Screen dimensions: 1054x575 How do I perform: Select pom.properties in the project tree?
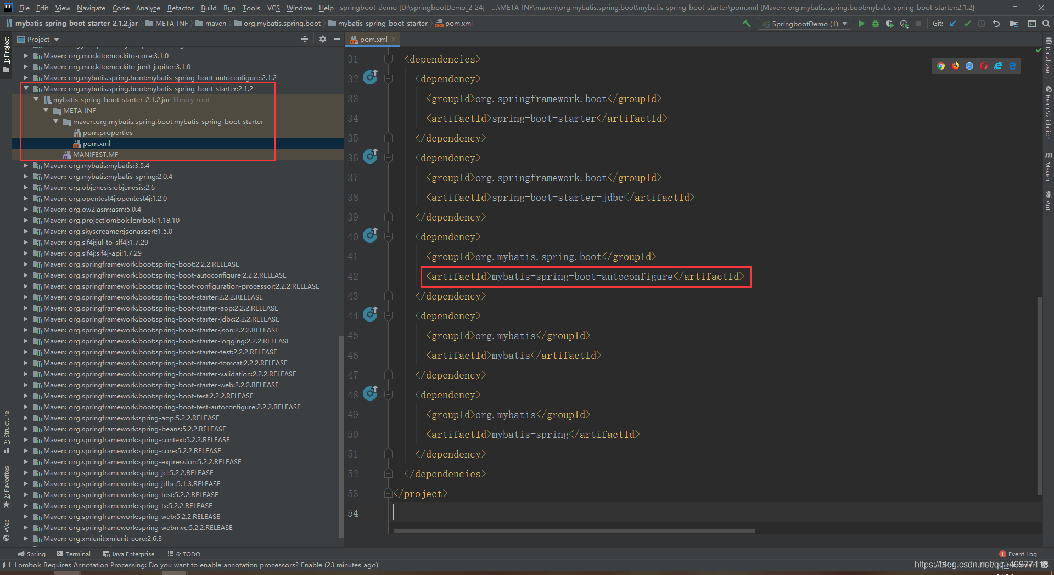(108, 132)
